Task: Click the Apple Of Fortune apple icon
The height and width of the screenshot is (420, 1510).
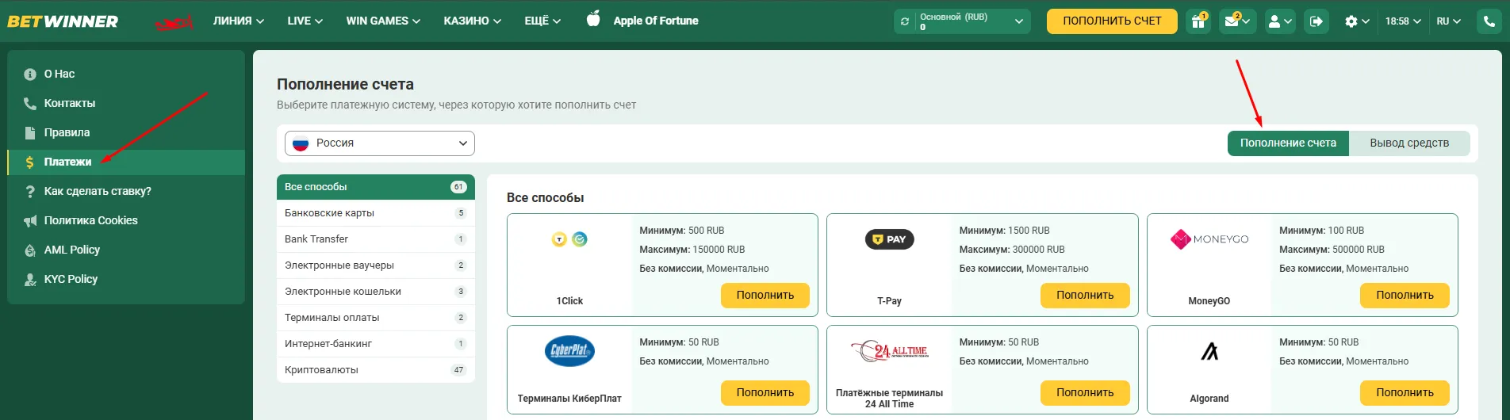Action: (x=593, y=19)
